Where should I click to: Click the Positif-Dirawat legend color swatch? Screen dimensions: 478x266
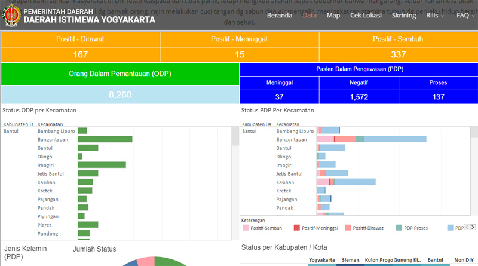(x=348, y=228)
